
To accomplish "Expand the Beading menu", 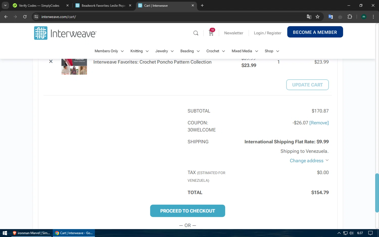I will (190, 51).
